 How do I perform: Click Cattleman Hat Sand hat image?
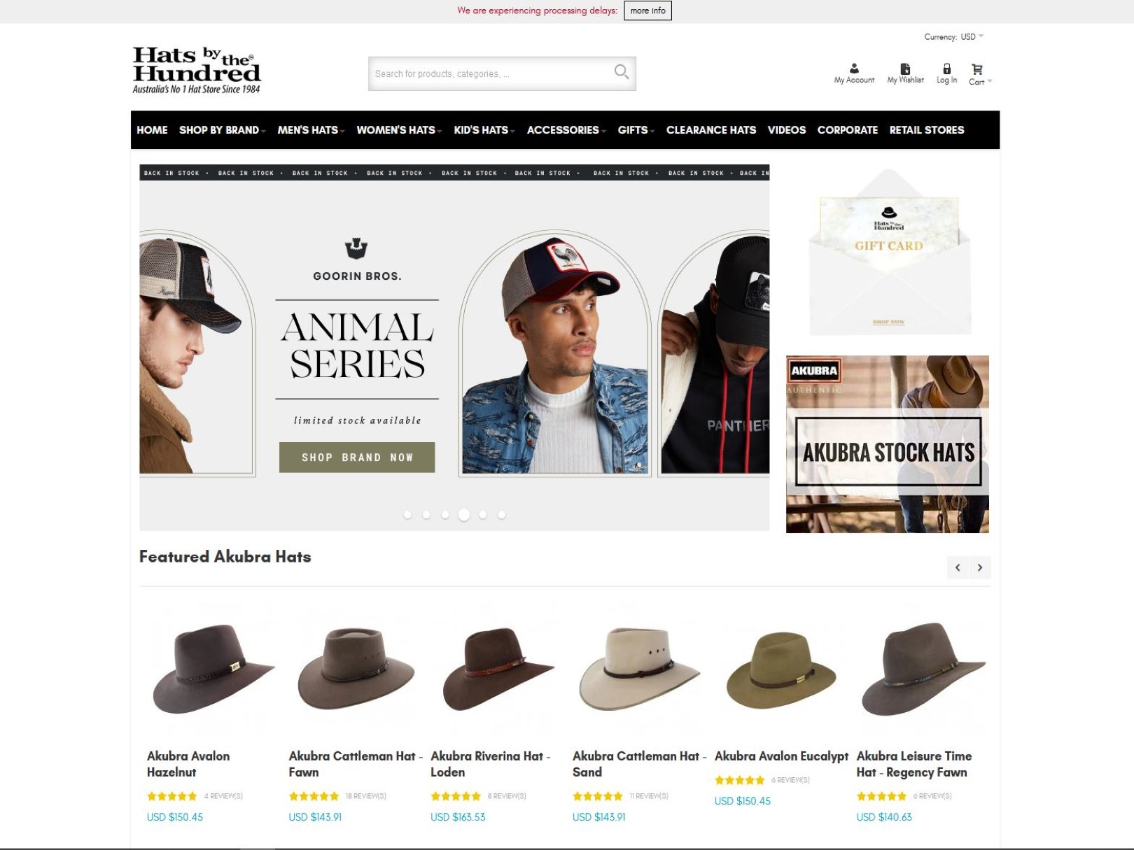(x=639, y=669)
